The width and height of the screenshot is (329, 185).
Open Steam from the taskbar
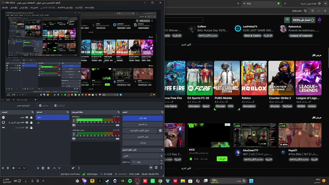[107, 181]
